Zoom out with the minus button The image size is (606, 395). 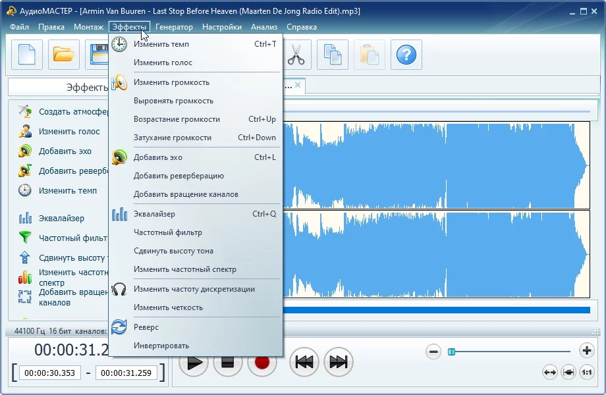433,351
